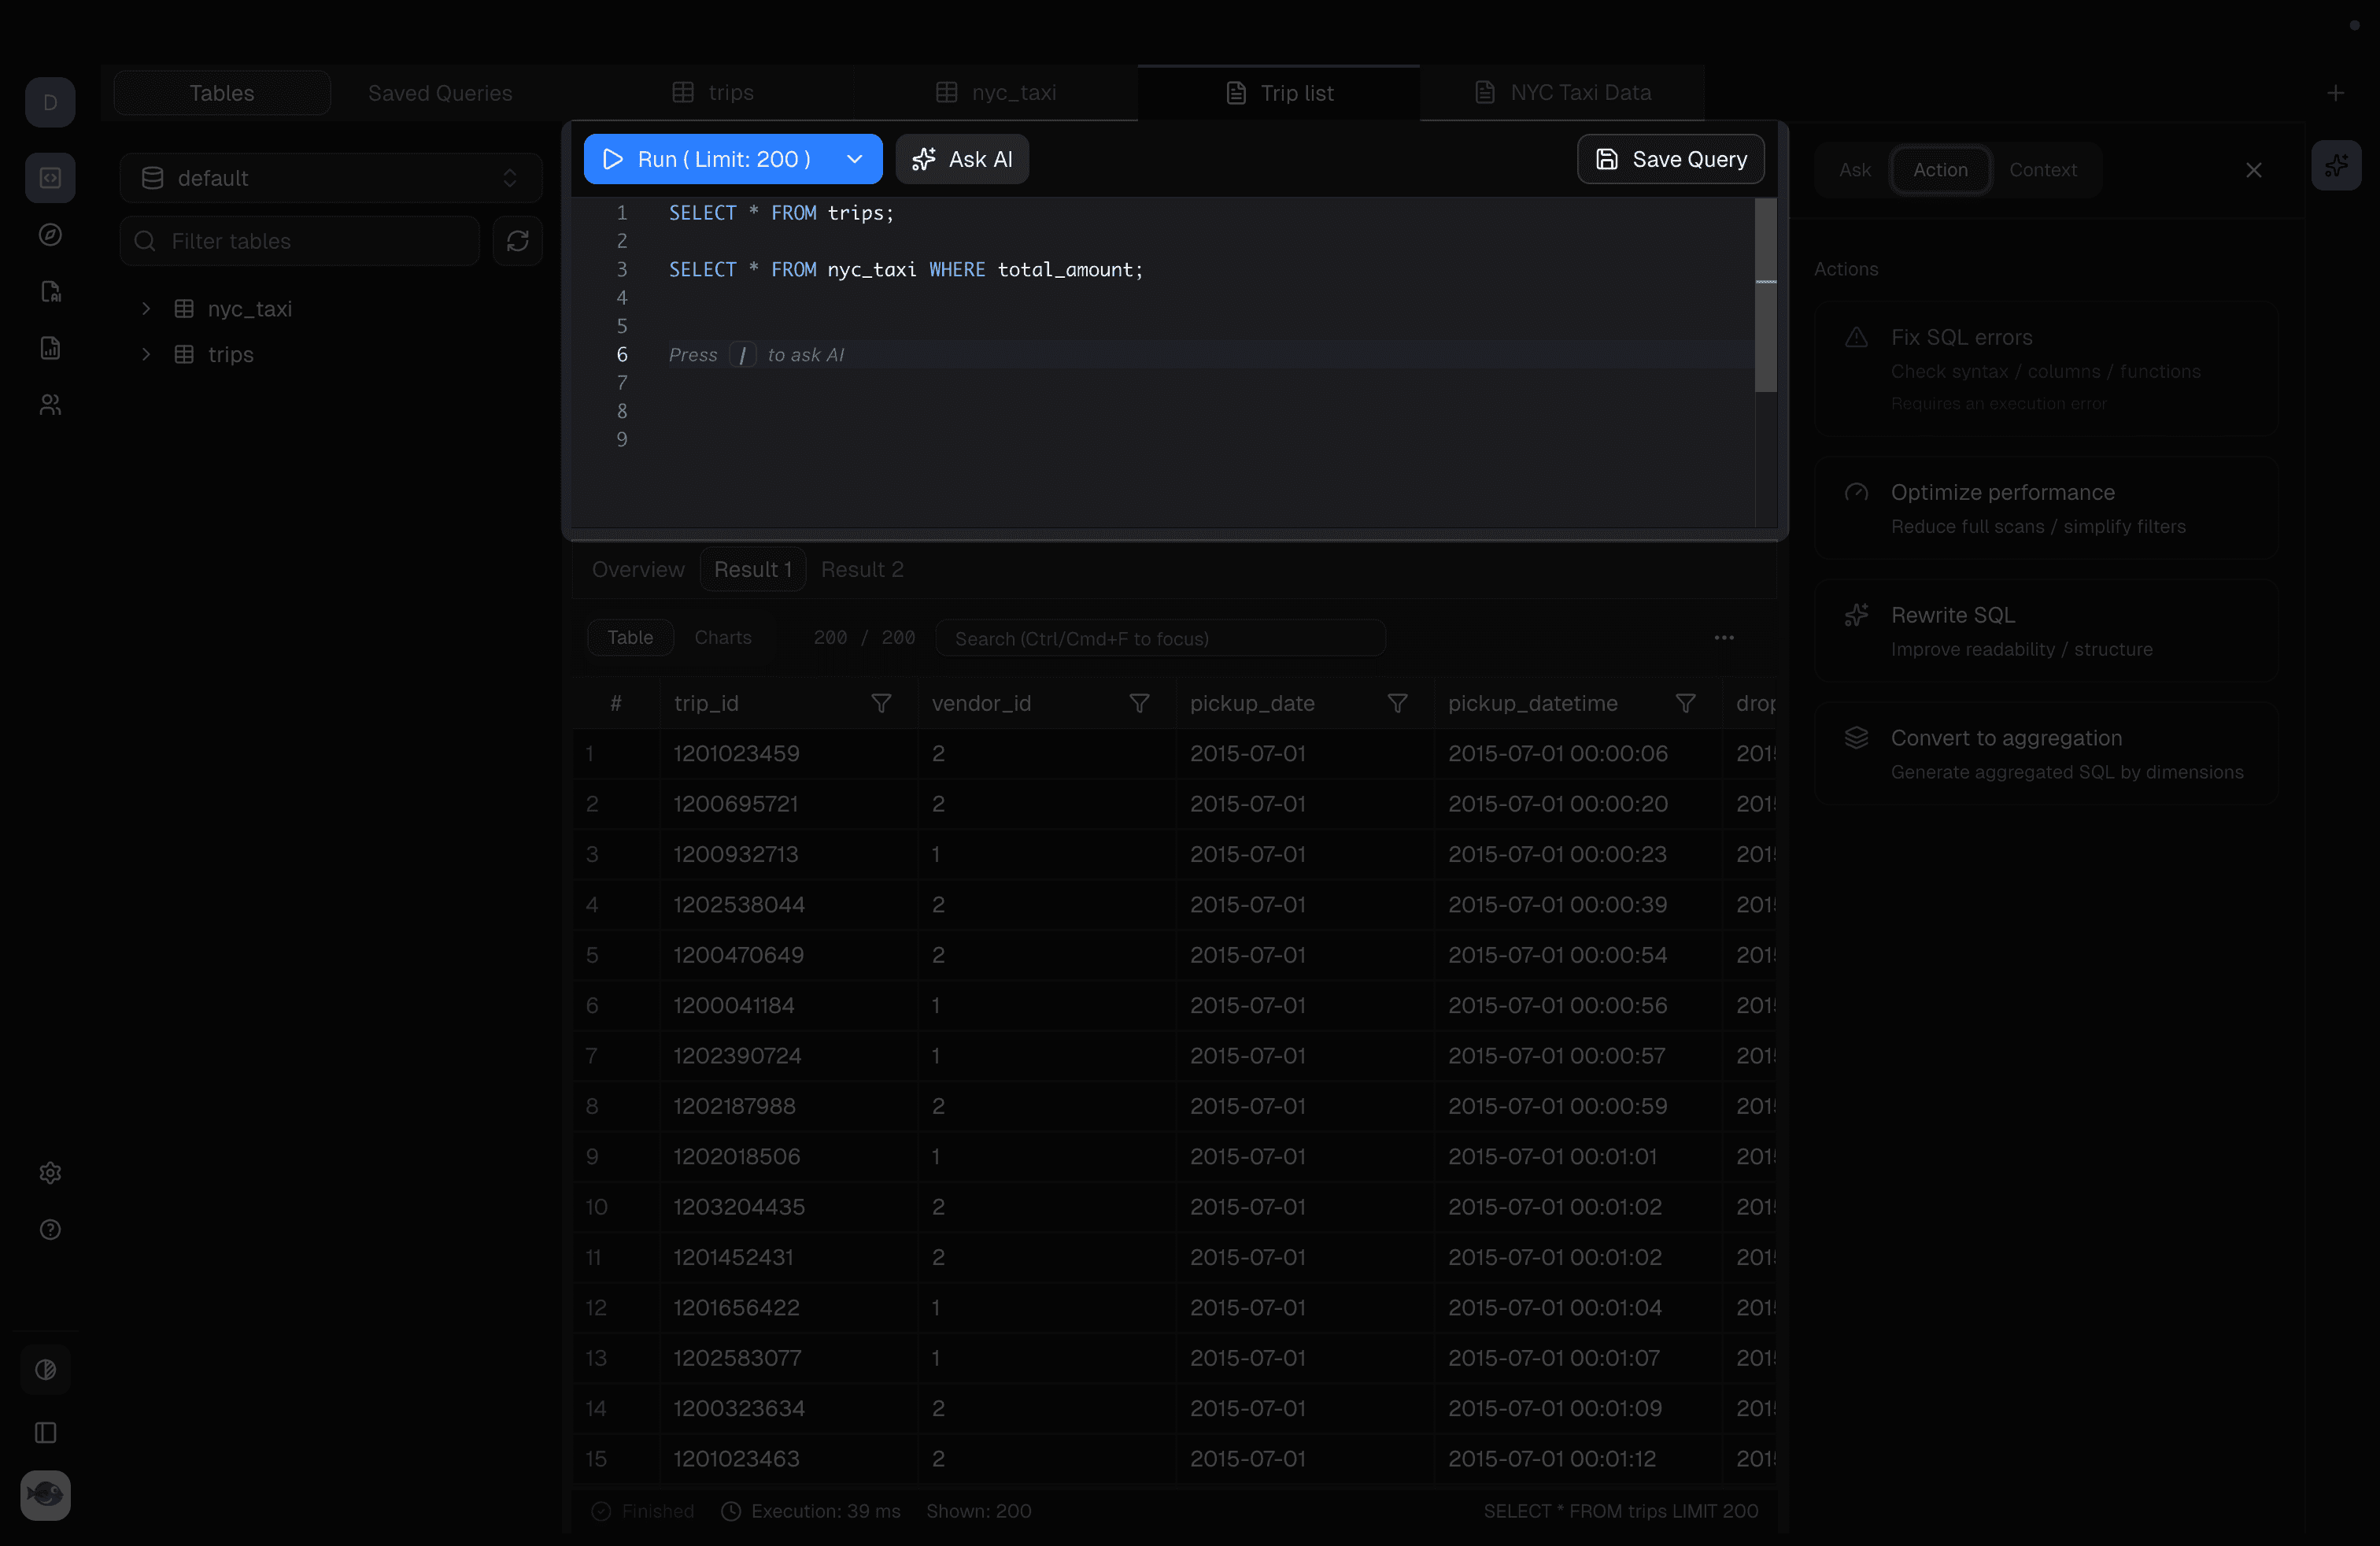2380x1546 pixels.
Task: Click the Save Query button
Action: [1671, 159]
